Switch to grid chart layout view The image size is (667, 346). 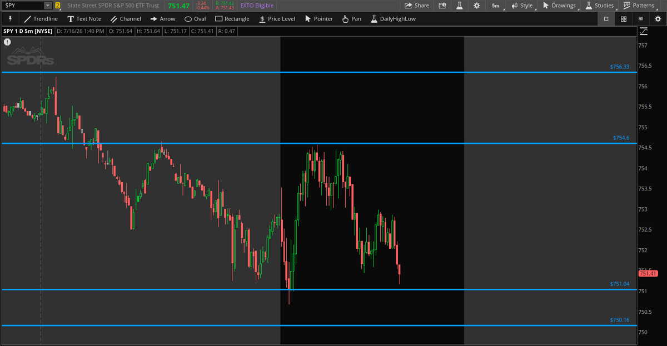click(x=624, y=18)
